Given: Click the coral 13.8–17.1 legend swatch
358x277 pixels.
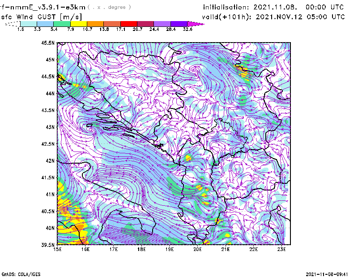Looking at the screenshot, I should (112, 24).
